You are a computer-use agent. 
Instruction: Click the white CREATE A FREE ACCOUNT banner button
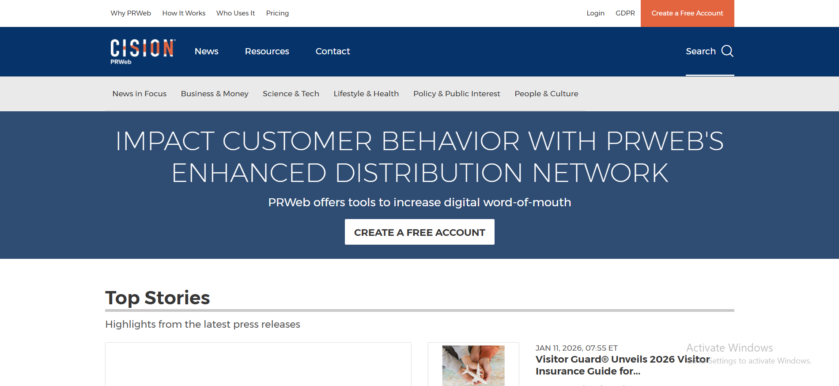pos(419,232)
